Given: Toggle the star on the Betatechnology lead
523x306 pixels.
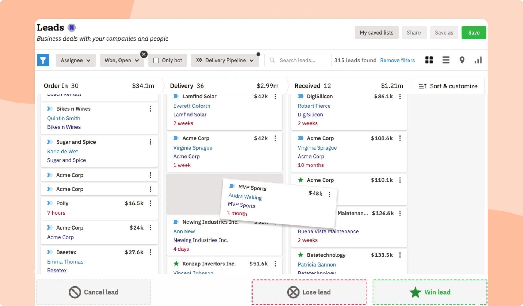Looking at the screenshot, I should pos(301,255).
